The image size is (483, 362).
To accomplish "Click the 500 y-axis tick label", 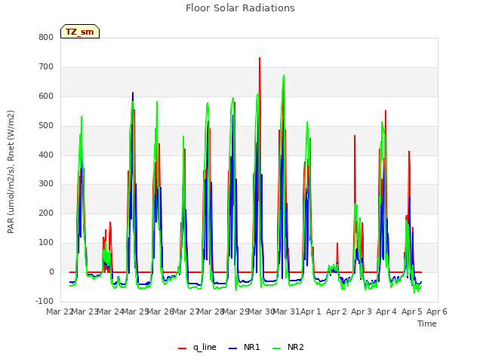I will coord(46,126).
